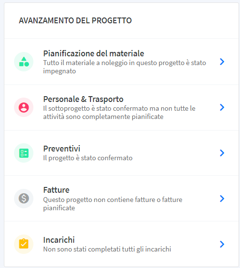
Task: Open Incarichi using its blue chevron arrow
Action: point(222,244)
